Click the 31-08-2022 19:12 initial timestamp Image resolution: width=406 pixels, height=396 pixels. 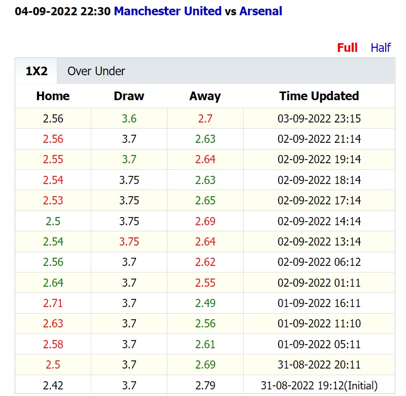(319, 386)
